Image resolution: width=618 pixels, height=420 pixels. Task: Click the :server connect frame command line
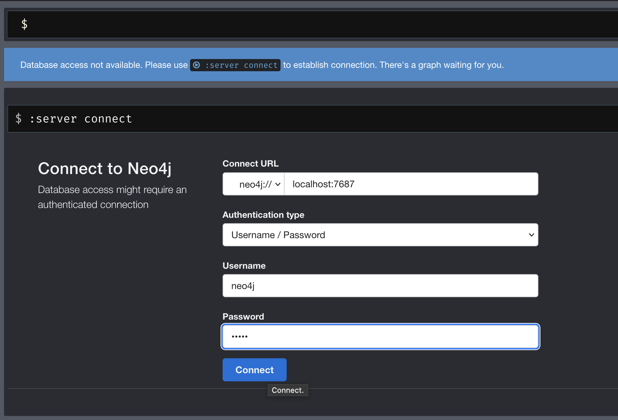(x=81, y=118)
